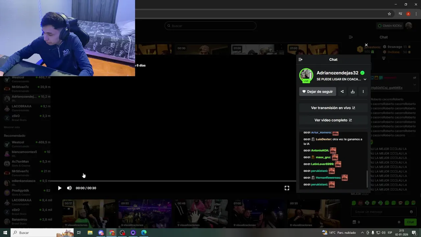This screenshot has width=421, height=237.
Task: Open Chrome from the taskbar
Action: [112, 233]
